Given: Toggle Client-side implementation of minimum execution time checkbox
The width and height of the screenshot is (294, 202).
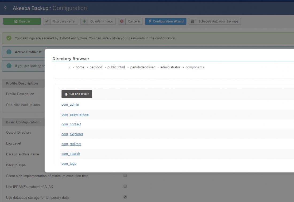Looking at the screenshot, I should click(125, 175).
